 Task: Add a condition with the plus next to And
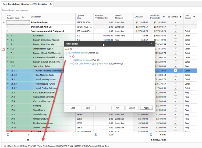(71, 49)
